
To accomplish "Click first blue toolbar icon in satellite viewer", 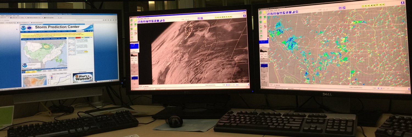I will pos(139,22).
